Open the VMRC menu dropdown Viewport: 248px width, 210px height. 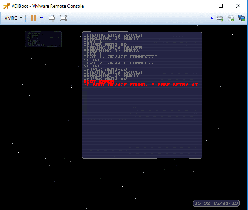point(13,18)
